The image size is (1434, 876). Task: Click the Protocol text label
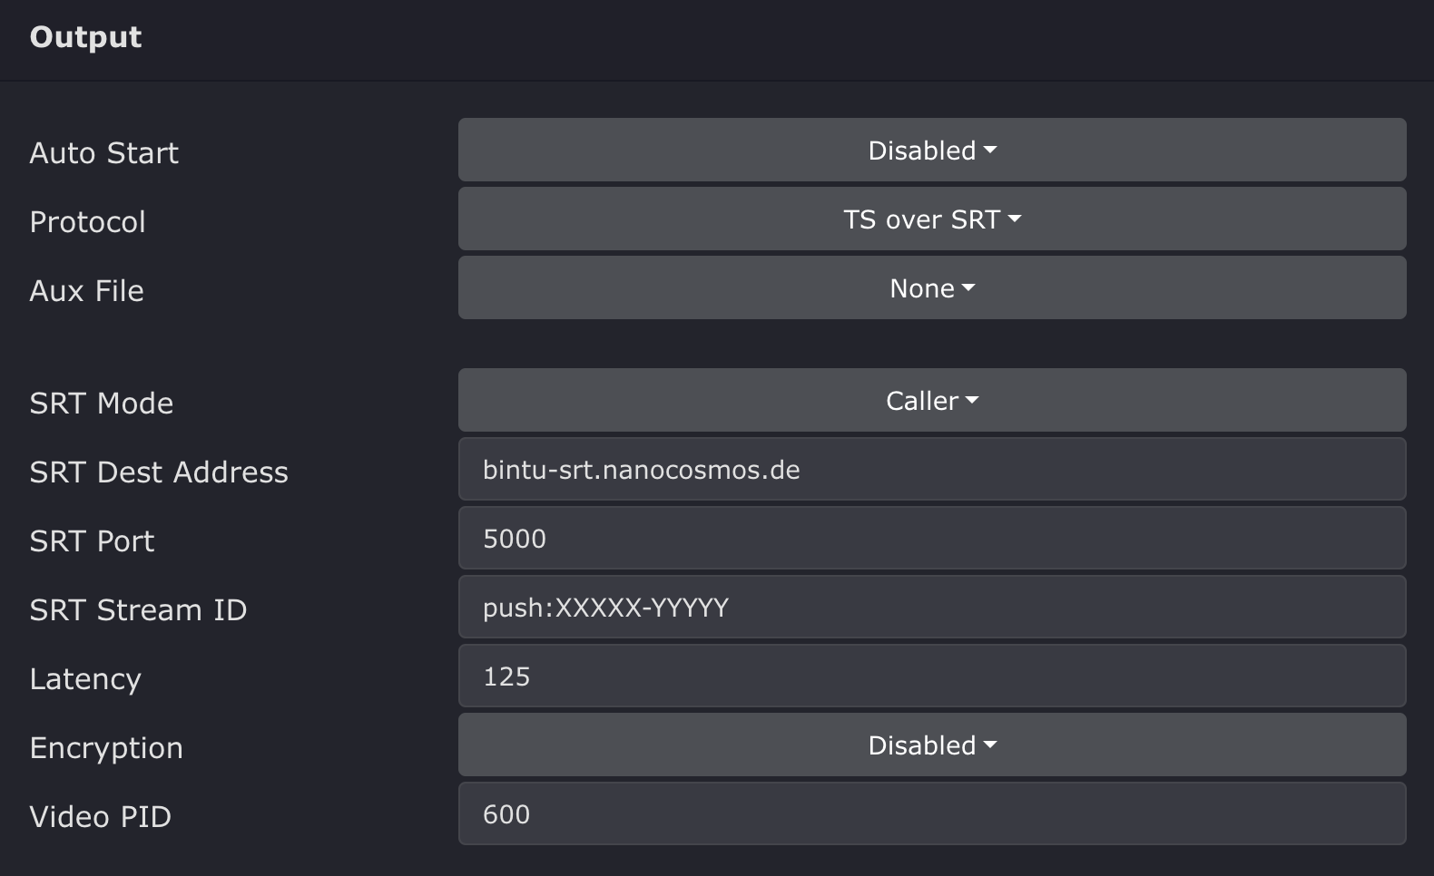(x=88, y=222)
